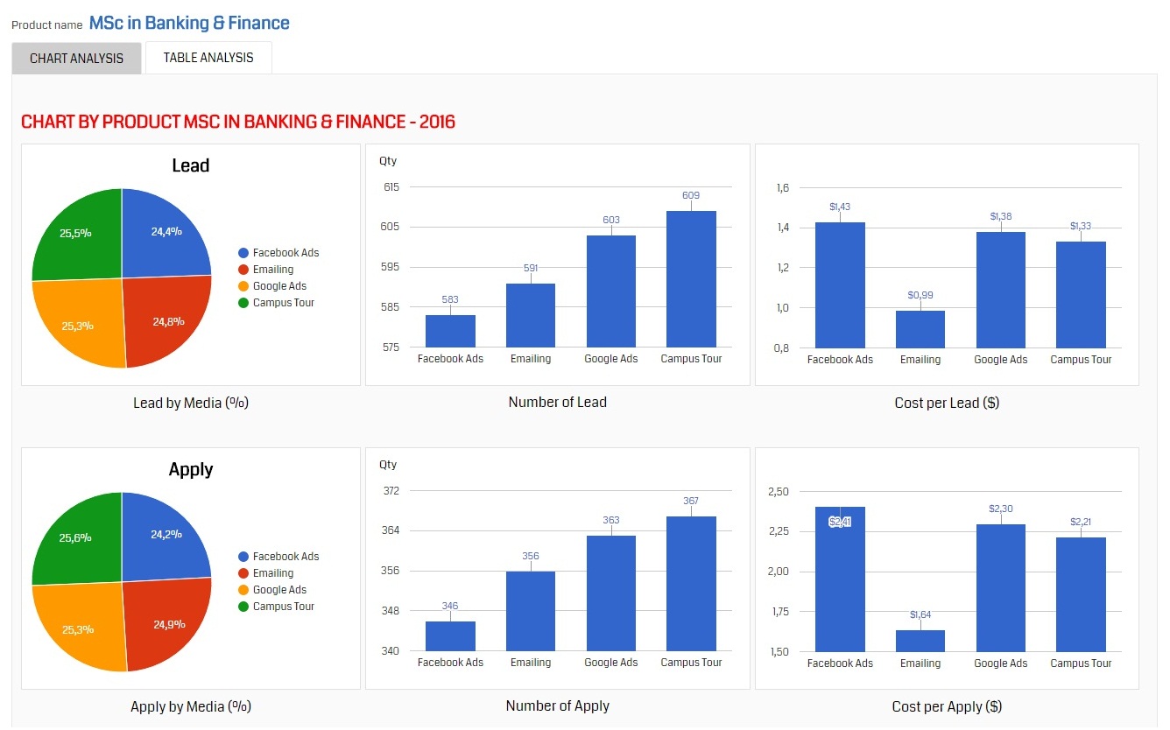
Task: Click Google Ads orange legend dot in Lead chart
Action: click(243, 286)
